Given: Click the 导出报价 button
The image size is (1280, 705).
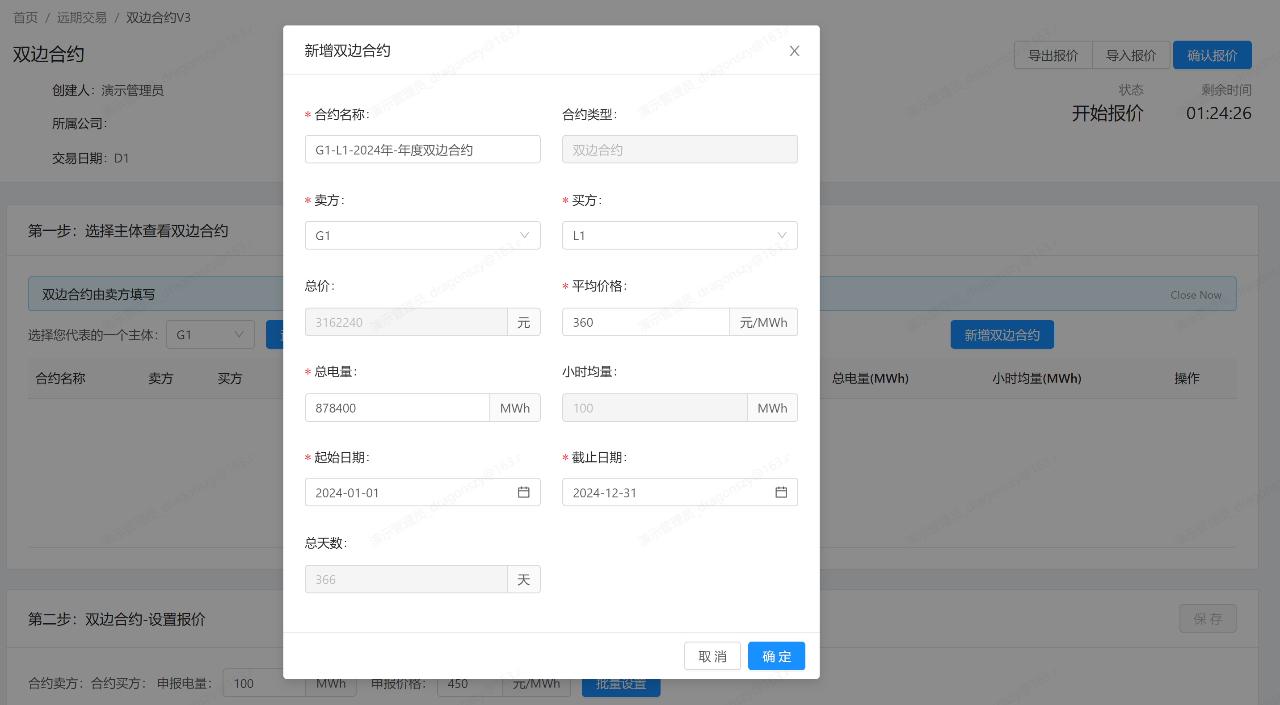Looking at the screenshot, I should point(1053,55).
